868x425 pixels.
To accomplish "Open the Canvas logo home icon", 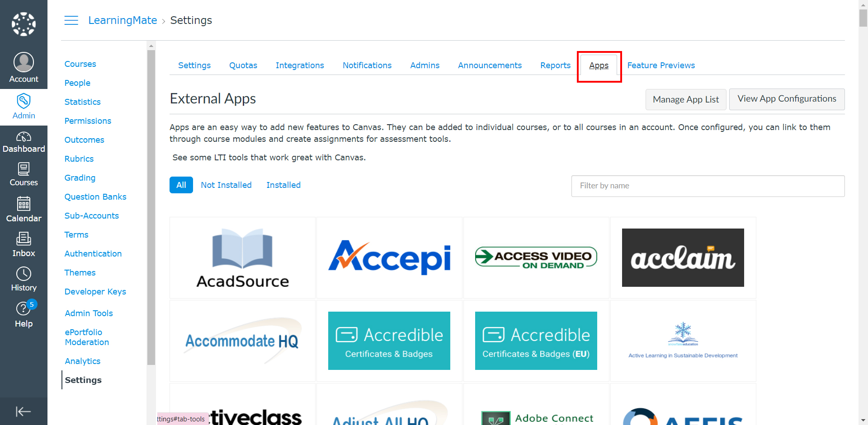I will 24,24.
